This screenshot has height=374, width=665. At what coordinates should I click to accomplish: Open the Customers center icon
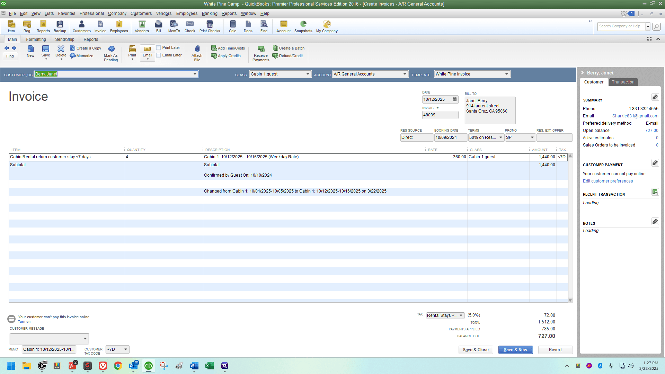click(x=82, y=26)
